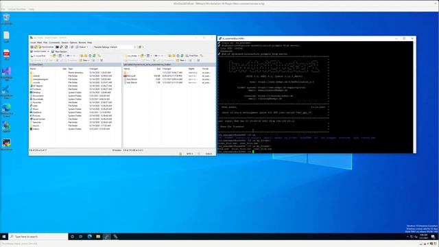The height and width of the screenshot is (247, 439).
Task: Click the Synchronize toolbar button
Action: click(x=46, y=47)
